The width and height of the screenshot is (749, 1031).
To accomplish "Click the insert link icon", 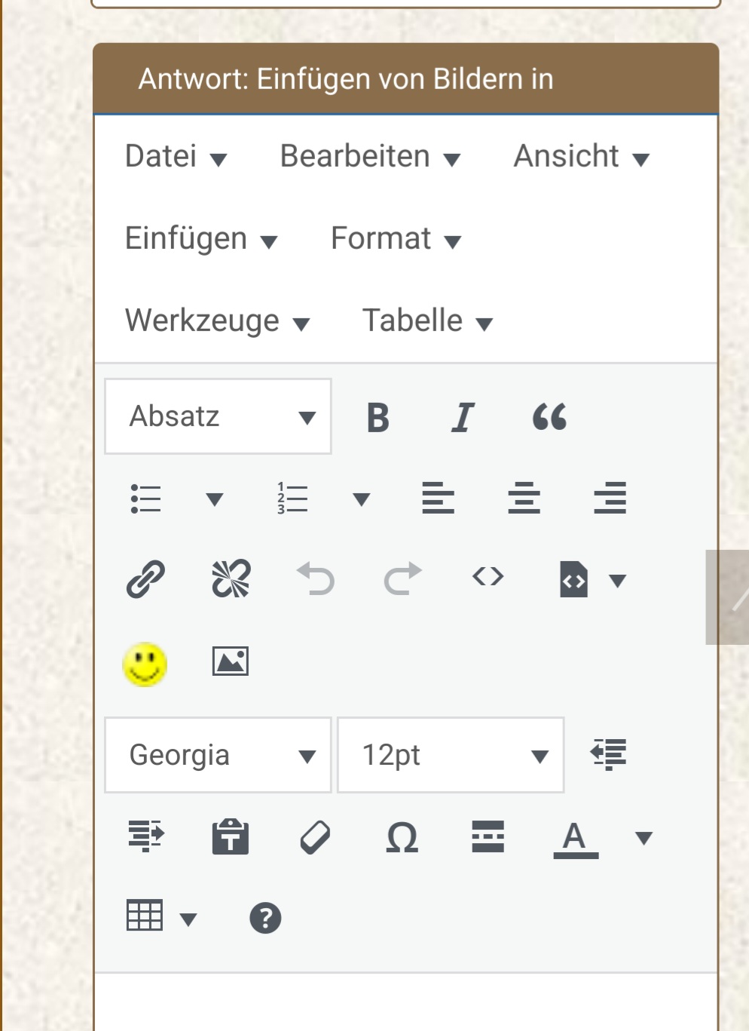I will (145, 579).
